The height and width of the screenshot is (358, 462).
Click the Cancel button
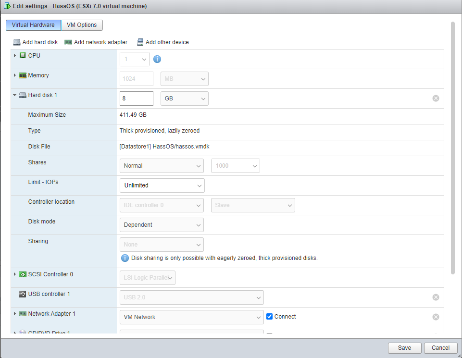pos(440,348)
